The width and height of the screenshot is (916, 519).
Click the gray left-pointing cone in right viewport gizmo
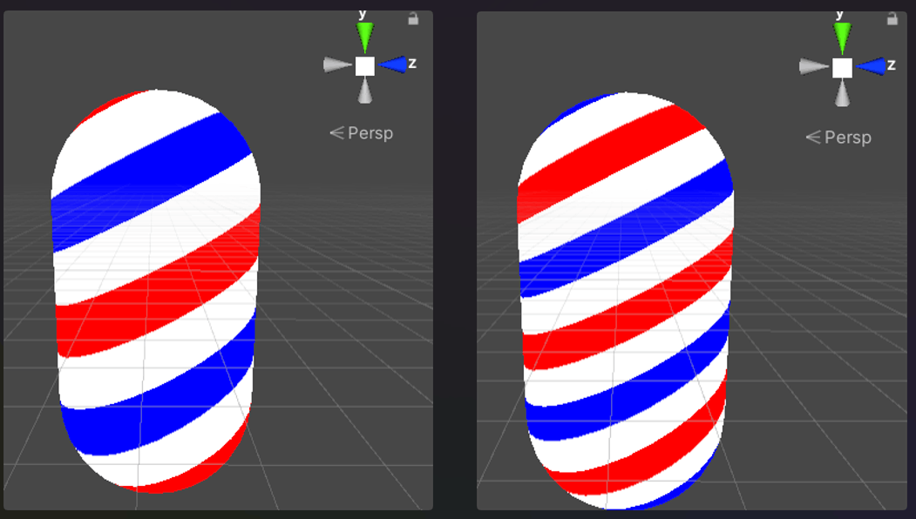click(x=814, y=67)
